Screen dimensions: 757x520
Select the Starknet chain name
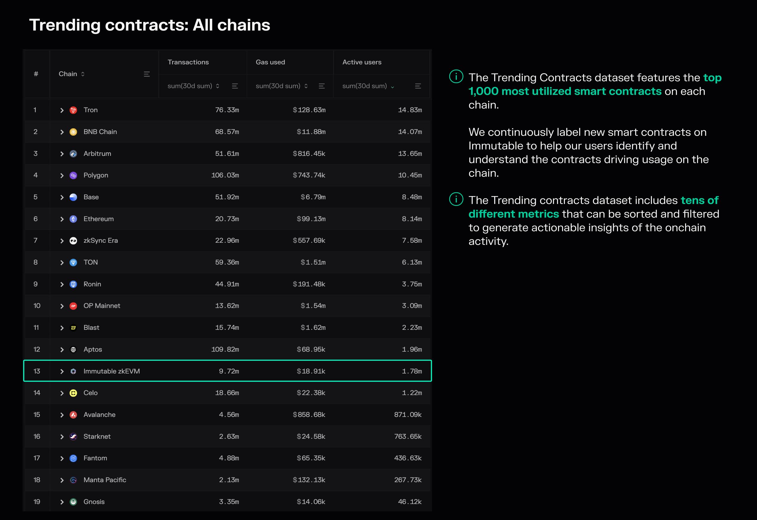tap(97, 436)
